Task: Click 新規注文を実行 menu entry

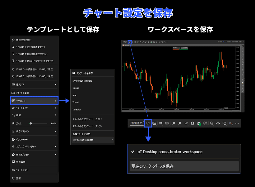Action: [x=34, y=40]
